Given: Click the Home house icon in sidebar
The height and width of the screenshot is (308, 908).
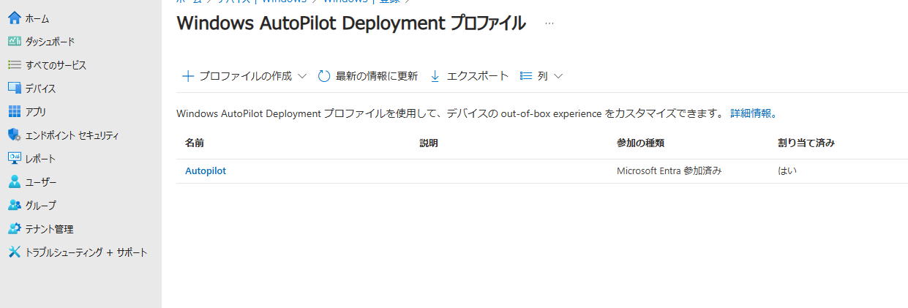Looking at the screenshot, I should pos(15,18).
